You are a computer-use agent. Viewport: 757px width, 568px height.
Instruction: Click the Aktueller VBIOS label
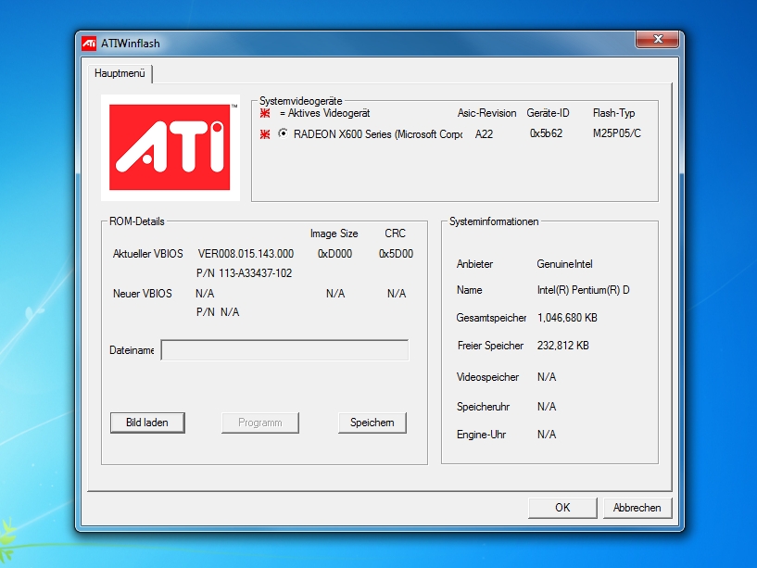147,254
